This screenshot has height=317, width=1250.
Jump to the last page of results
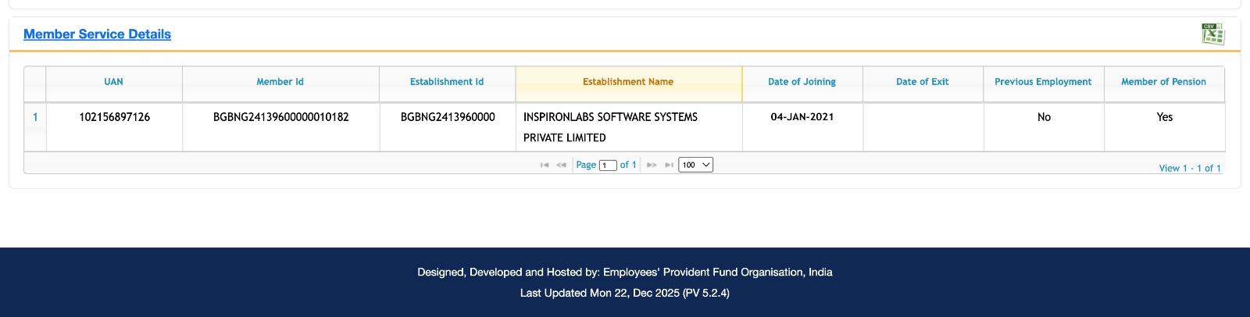point(669,165)
